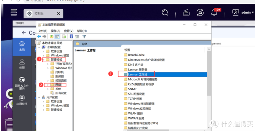
Task: Expand 软件设置 under 计算机配置
Action: point(43,51)
